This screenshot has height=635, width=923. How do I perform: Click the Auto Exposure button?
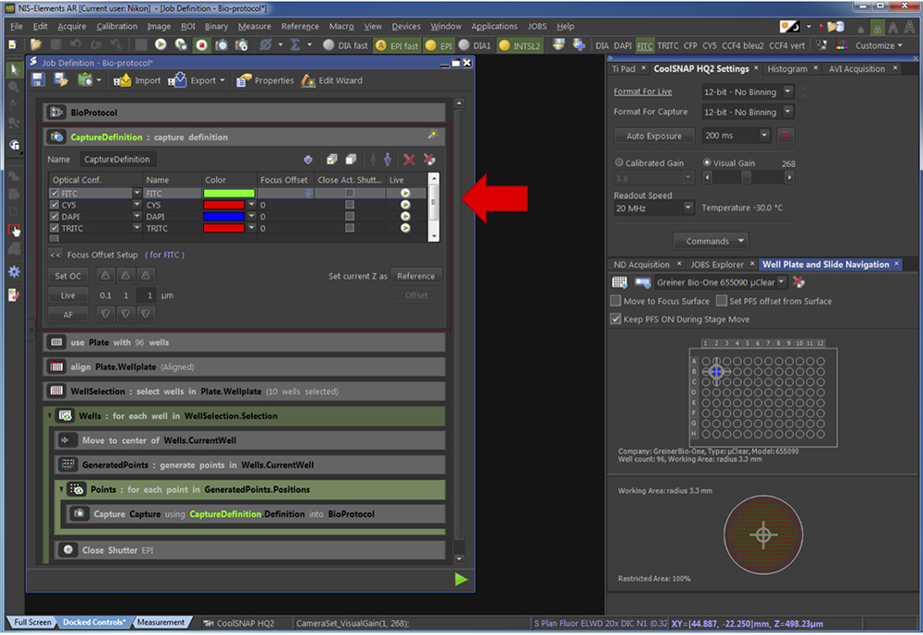pyautogui.click(x=654, y=136)
